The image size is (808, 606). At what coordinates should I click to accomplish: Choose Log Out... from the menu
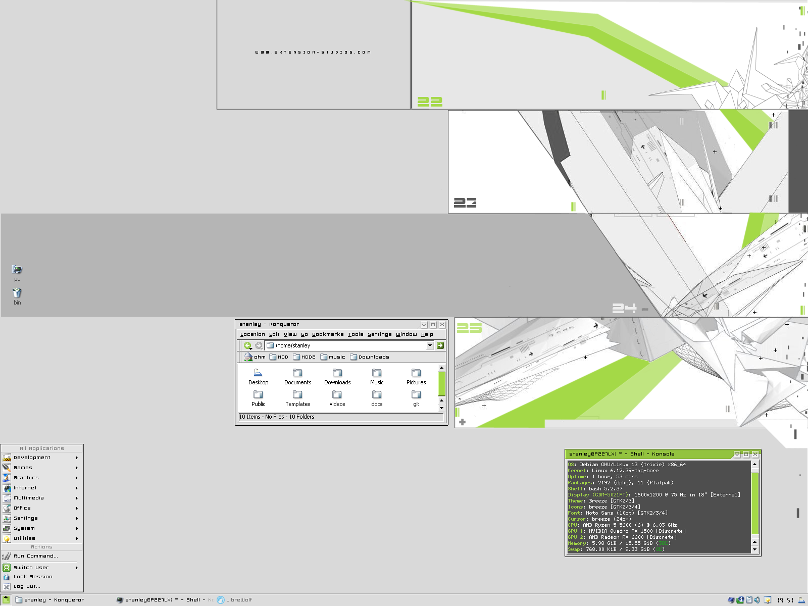(42, 586)
